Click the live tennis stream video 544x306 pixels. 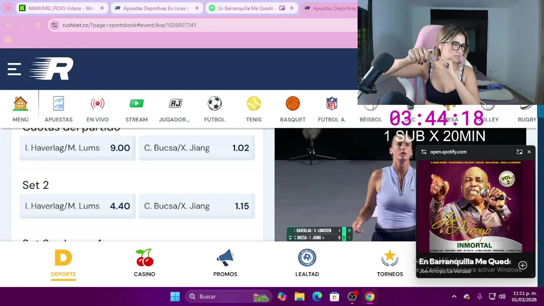coord(344,184)
